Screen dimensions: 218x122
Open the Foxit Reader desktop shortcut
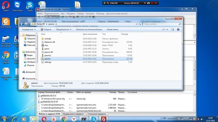(x=6, y=23)
